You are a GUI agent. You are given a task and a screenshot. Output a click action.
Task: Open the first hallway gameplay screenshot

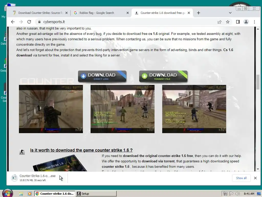coord(51,109)
